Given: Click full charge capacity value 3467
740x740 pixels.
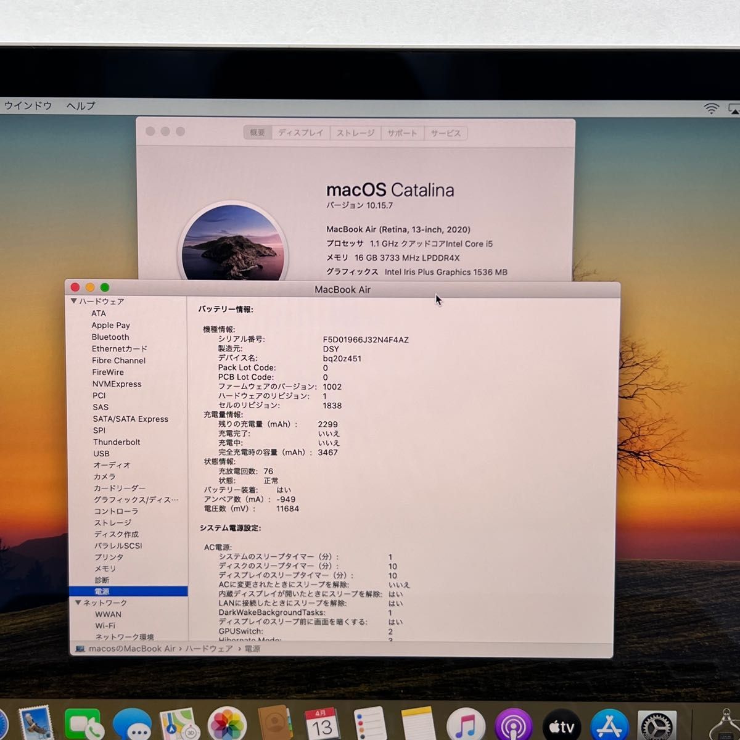Looking at the screenshot, I should [x=328, y=452].
